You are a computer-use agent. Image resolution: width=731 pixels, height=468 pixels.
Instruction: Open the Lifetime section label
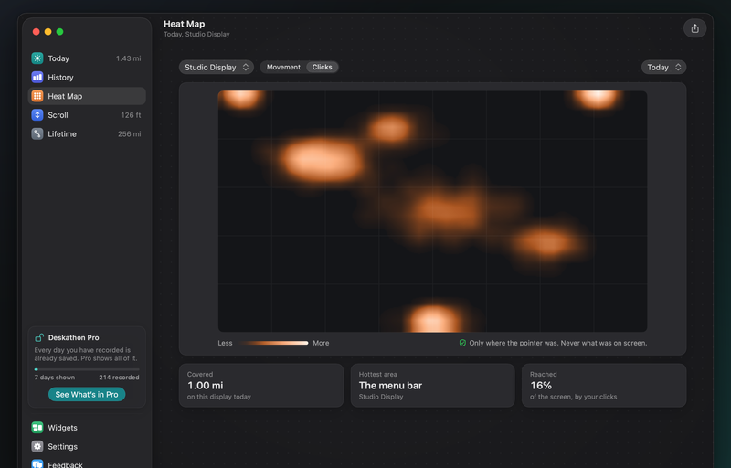62,133
